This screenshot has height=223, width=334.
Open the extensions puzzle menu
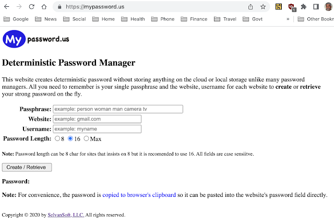304,7
